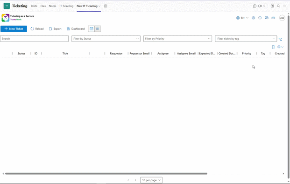Click the Export button
The width and height of the screenshot is (290, 184).
click(x=55, y=28)
